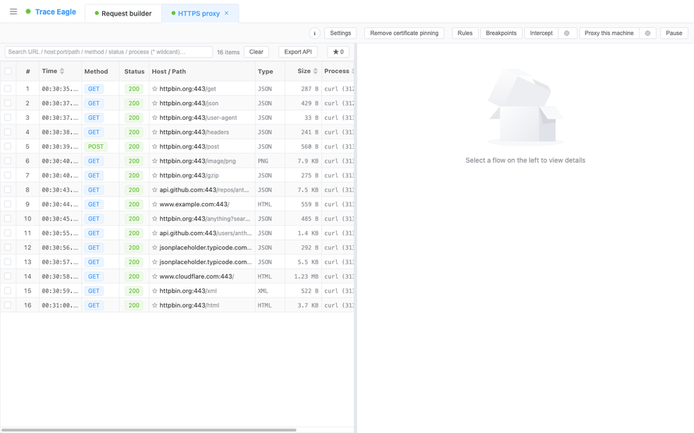Check the box for flow 12
This screenshot has height=433, width=694.
[x=8, y=248]
